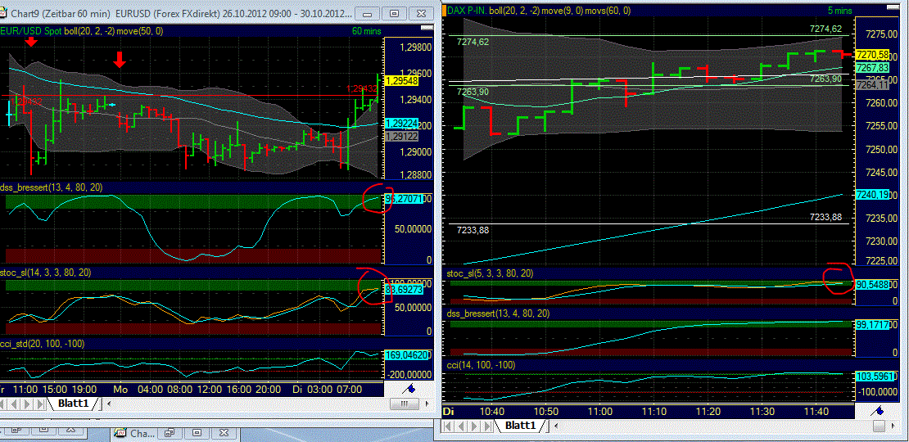Click scroll-left arrow in EURUSD window

[x=108, y=404]
